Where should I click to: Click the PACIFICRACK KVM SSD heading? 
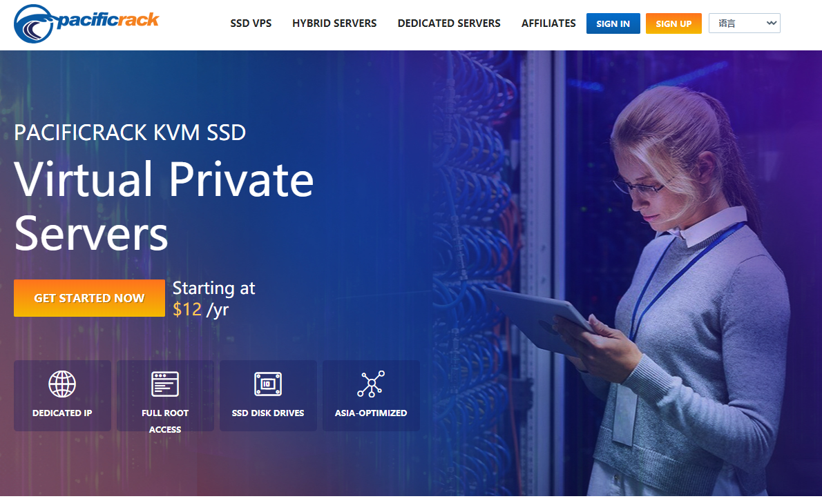coord(129,132)
